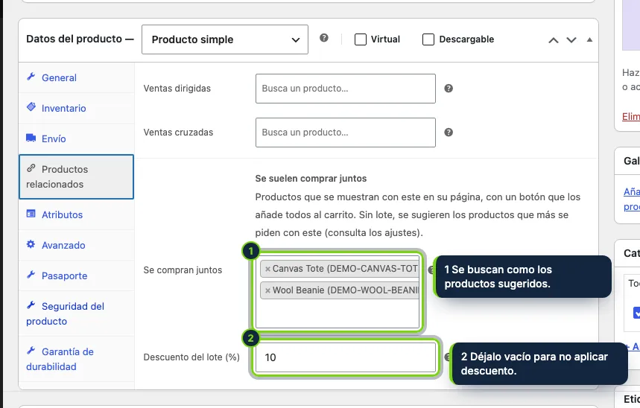This screenshot has width=640, height=408.
Task: Click the Descuento del lote (%) label
Action: click(191, 357)
